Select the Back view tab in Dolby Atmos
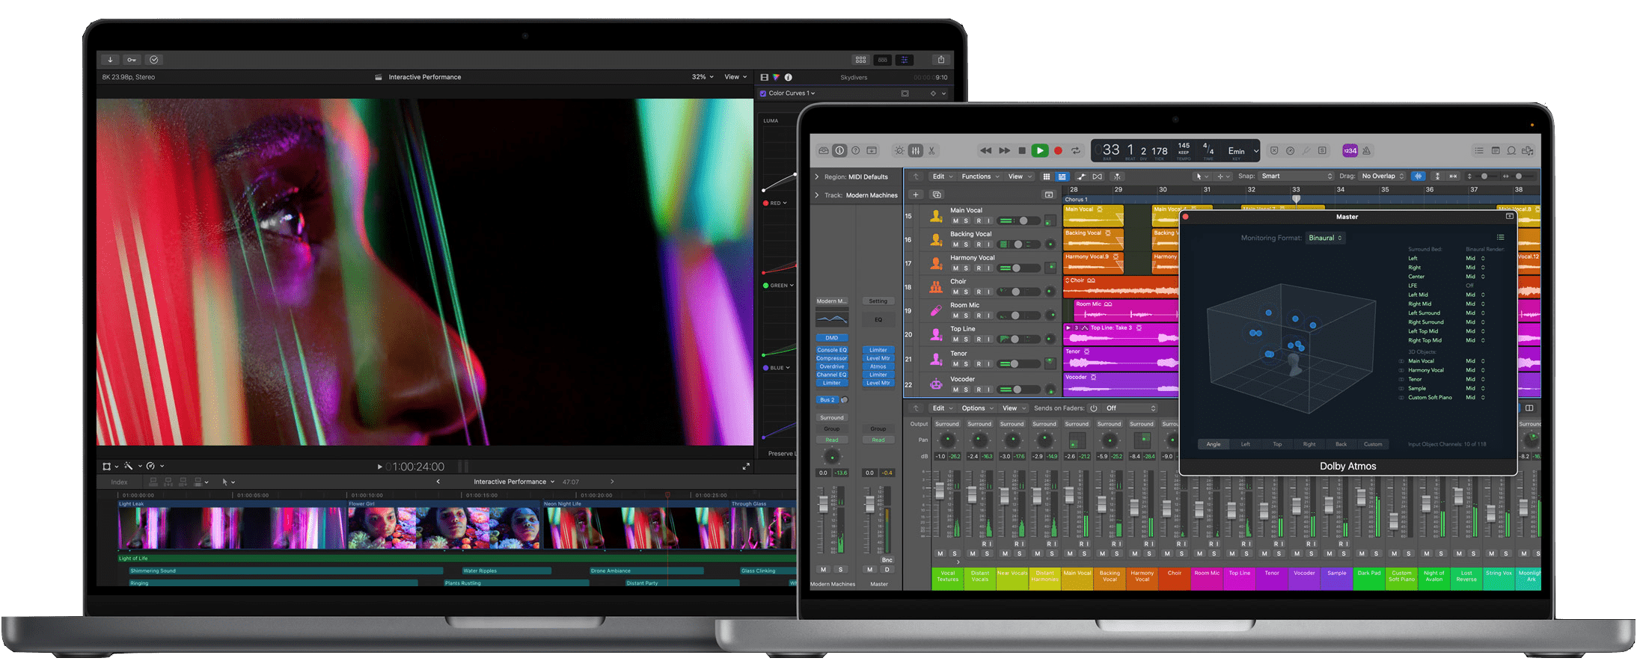 click(x=1341, y=444)
